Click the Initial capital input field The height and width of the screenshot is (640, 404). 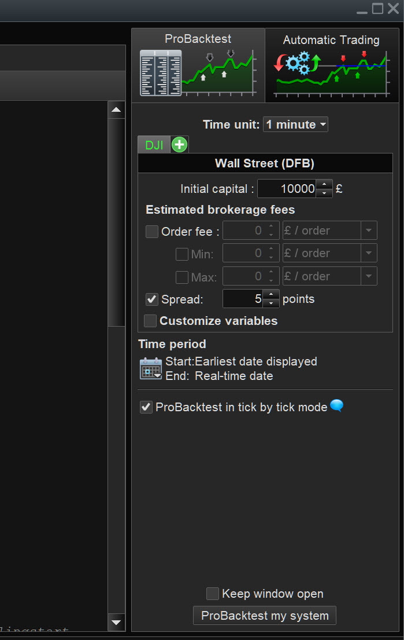point(287,189)
